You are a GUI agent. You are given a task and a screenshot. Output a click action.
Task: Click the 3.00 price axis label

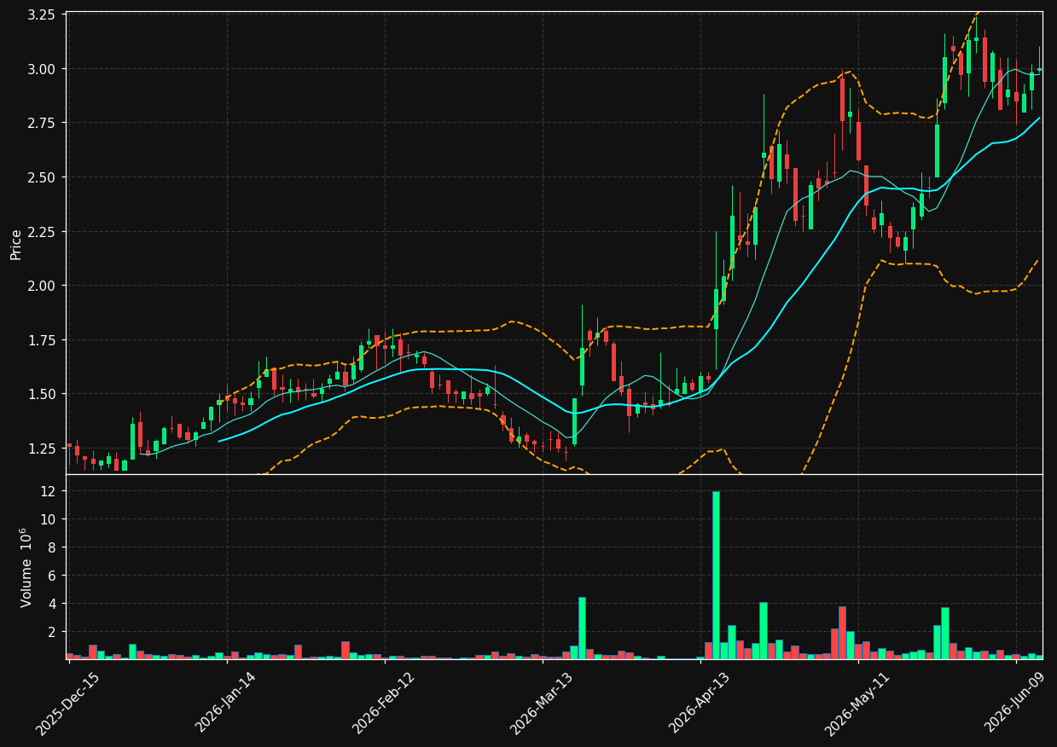pyautogui.click(x=42, y=69)
